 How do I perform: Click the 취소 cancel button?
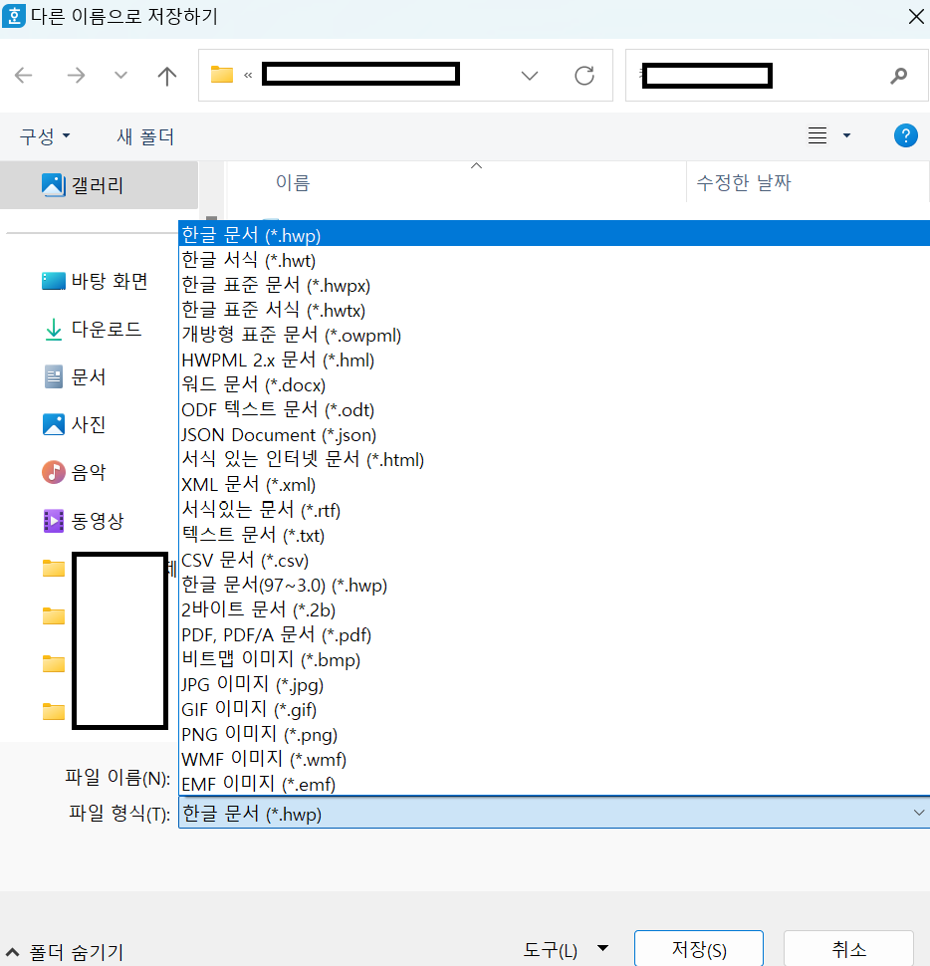coord(847,948)
